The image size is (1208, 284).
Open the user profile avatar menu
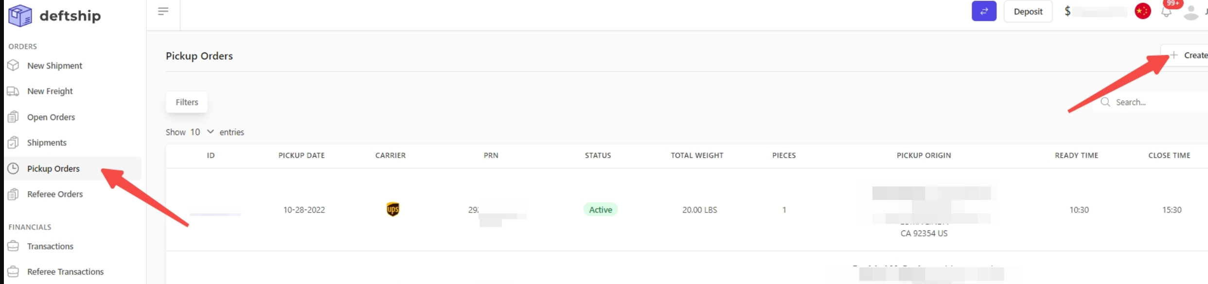[x=1190, y=12]
